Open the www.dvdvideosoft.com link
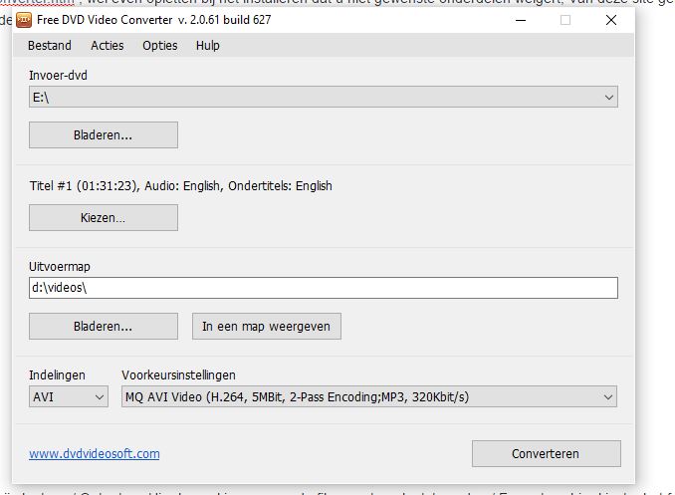Image resolution: width=675 pixels, height=495 pixels. (x=95, y=453)
